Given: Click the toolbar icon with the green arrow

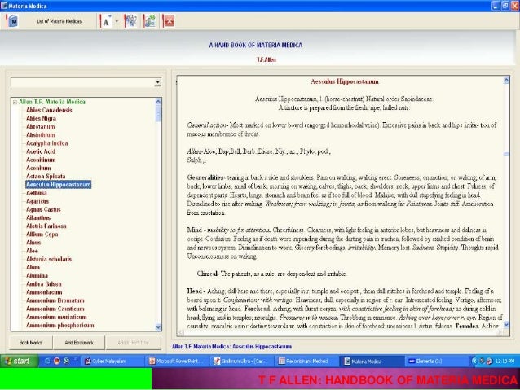Looking at the screenshot, I should 150,21.
